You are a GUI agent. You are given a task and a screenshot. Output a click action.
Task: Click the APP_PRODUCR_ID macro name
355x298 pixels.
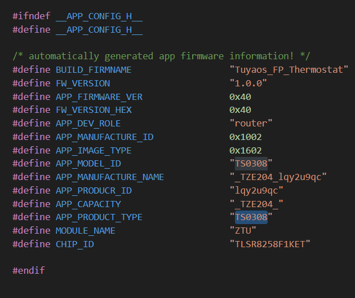click(x=94, y=191)
